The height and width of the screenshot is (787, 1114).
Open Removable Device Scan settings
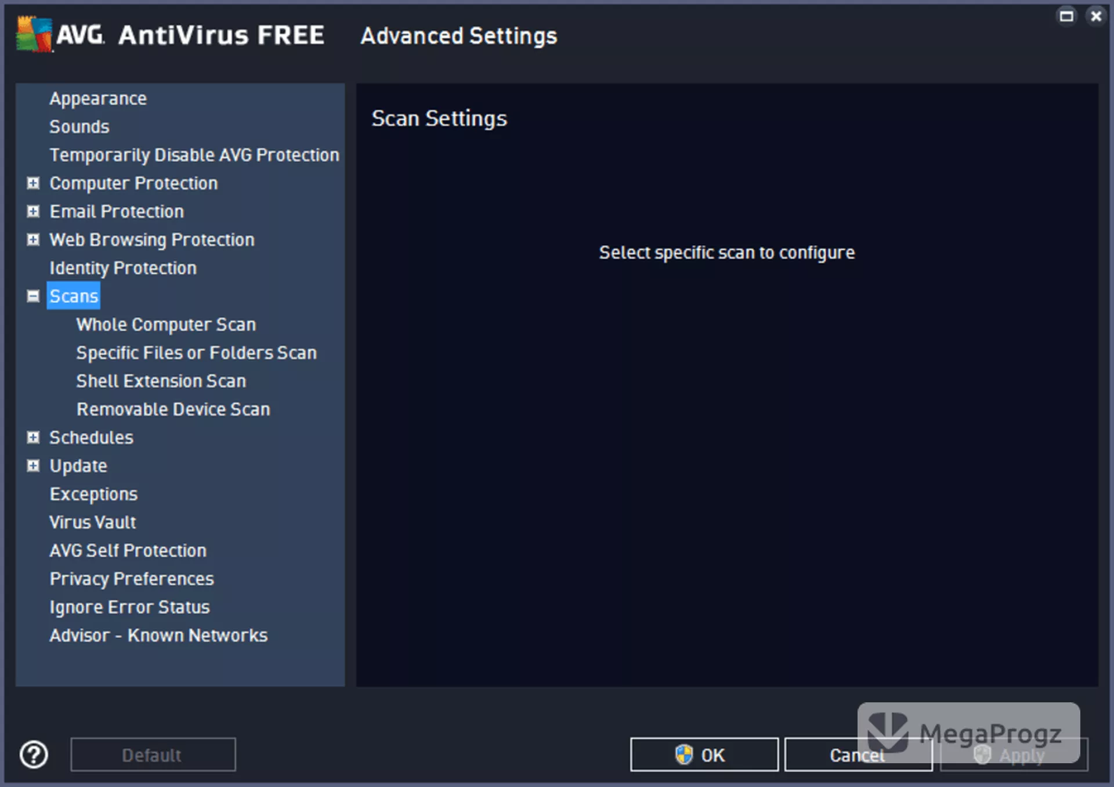coord(173,409)
